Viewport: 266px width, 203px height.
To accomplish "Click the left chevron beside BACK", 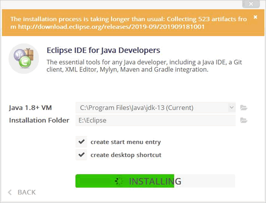I will [x=10, y=192].
